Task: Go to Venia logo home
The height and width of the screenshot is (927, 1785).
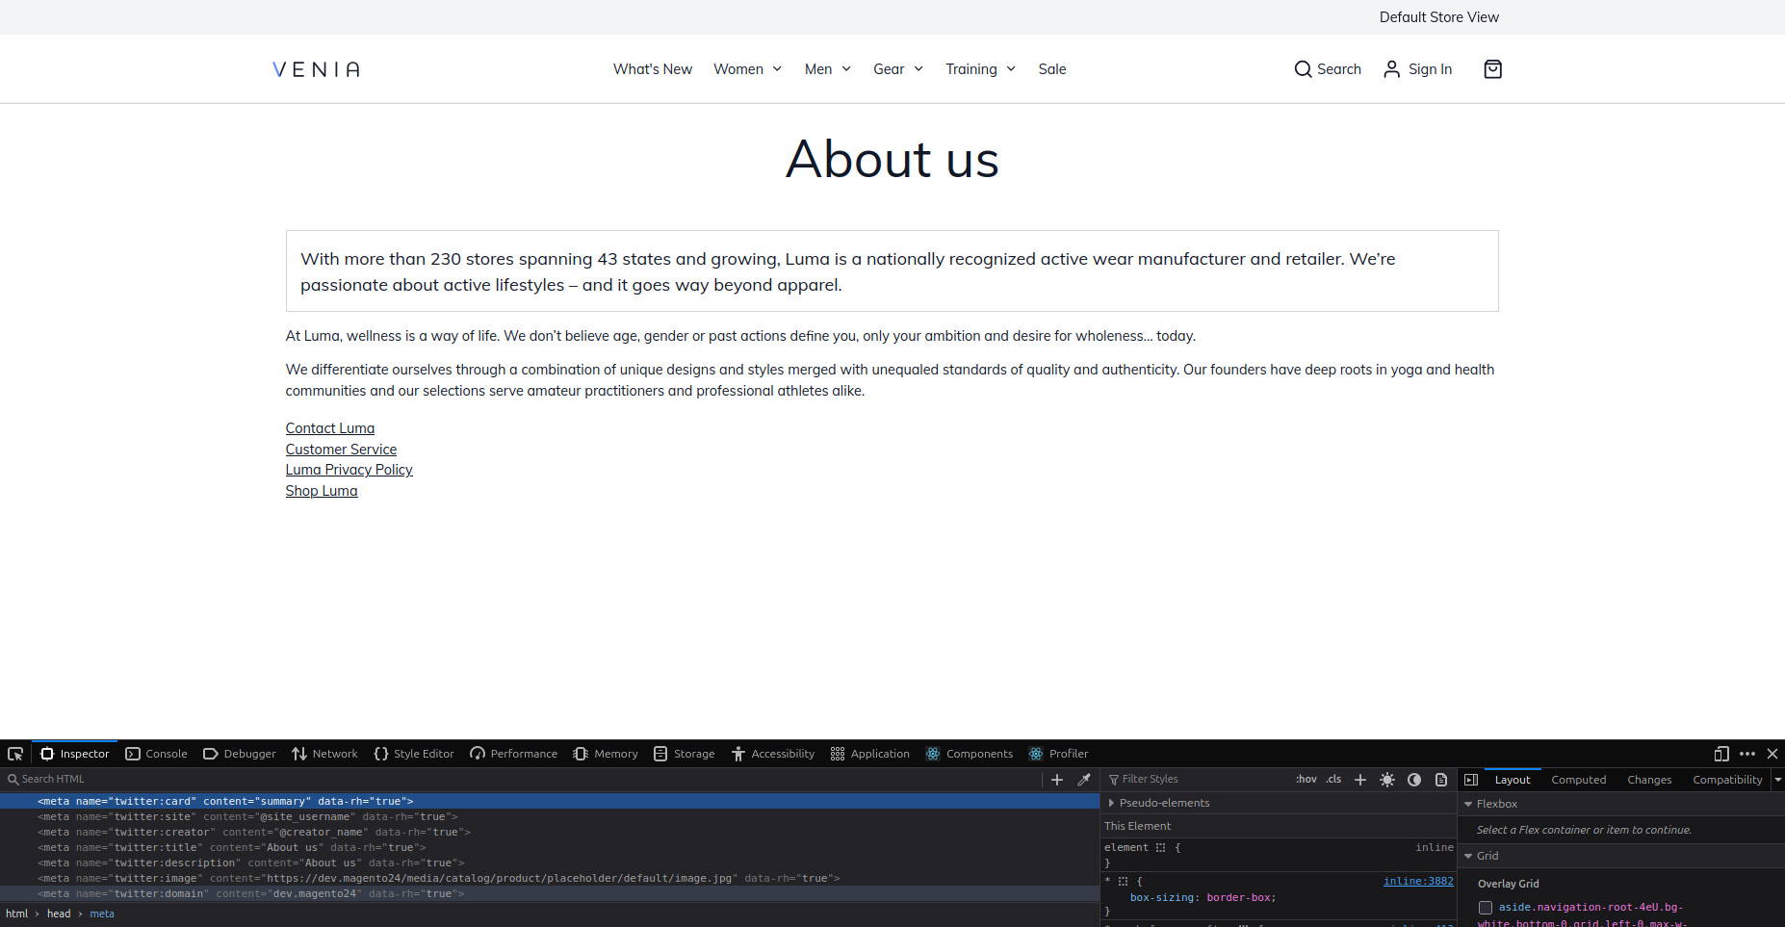Action: click(317, 69)
